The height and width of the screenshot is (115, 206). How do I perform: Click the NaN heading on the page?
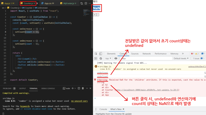pyautogui.click(x=97, y=8)
